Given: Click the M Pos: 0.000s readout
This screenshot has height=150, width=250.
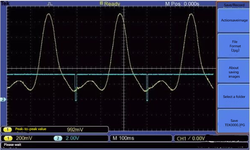Looking at the screenshot, I should 182,4.
